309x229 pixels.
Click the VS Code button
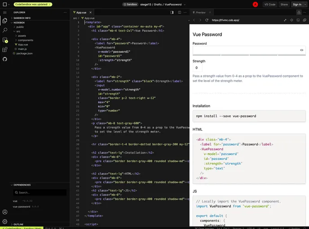[x=270, y=4]
